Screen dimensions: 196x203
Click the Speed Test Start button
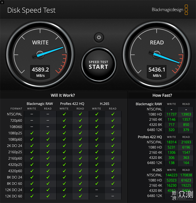point(99,65)
